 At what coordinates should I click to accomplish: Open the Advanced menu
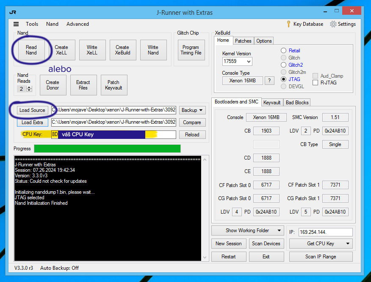click(78, 24)
